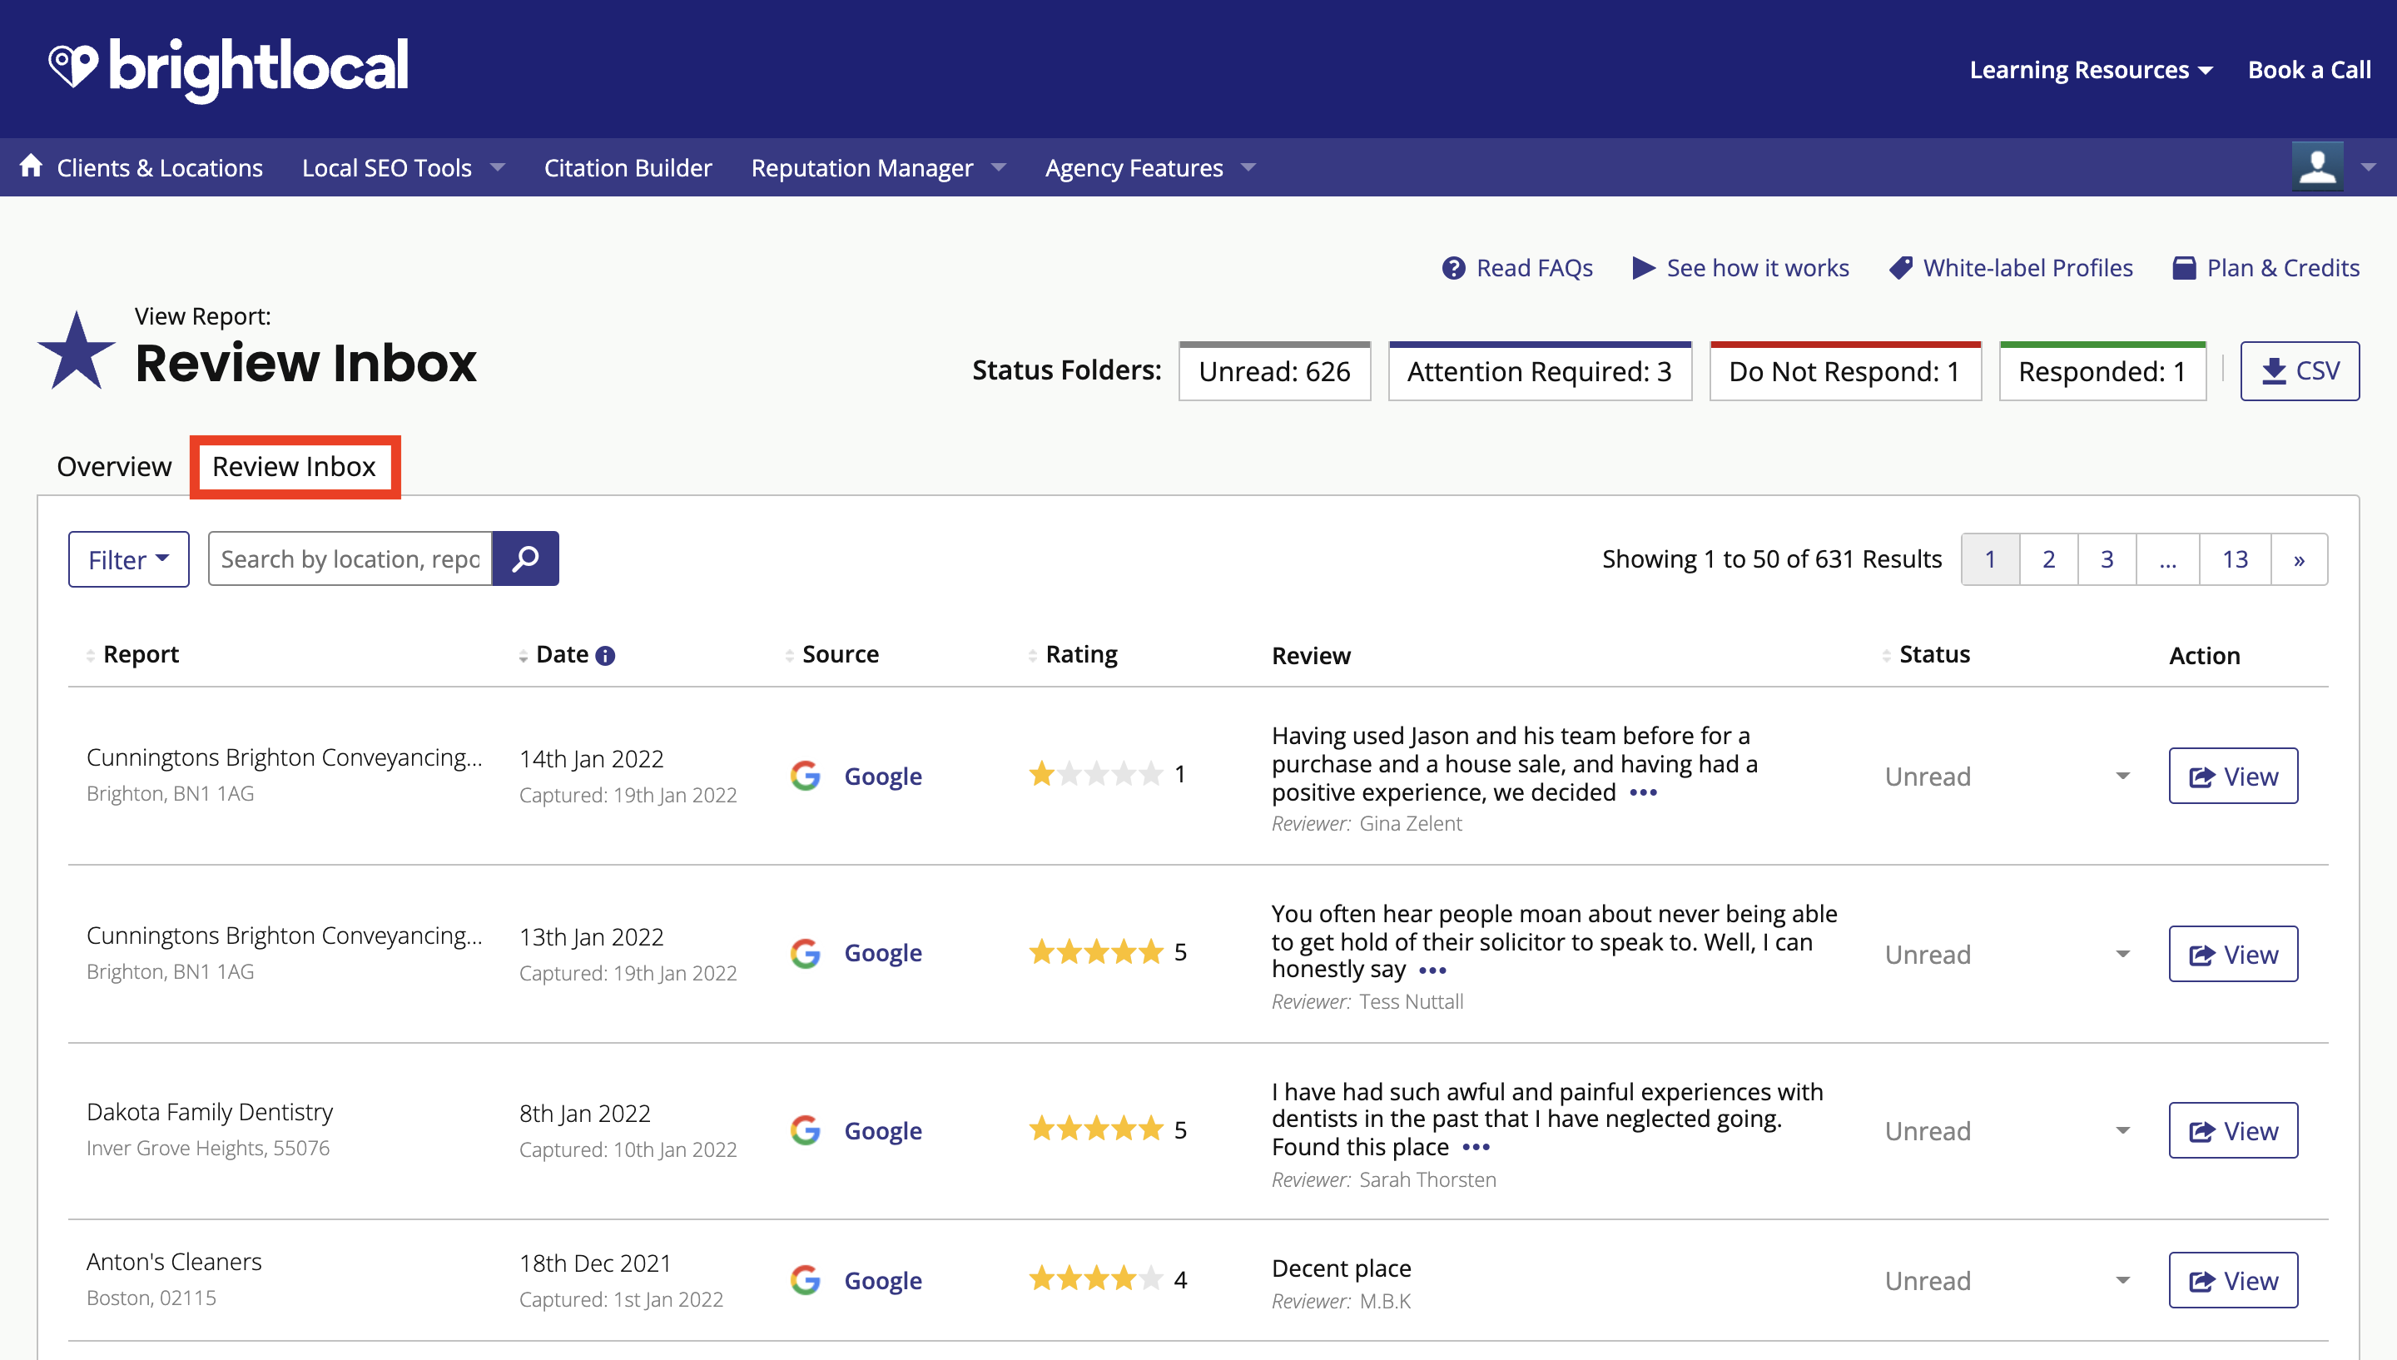Open status dropdown for Sarah Thorsten review

coord(2122,1130)
